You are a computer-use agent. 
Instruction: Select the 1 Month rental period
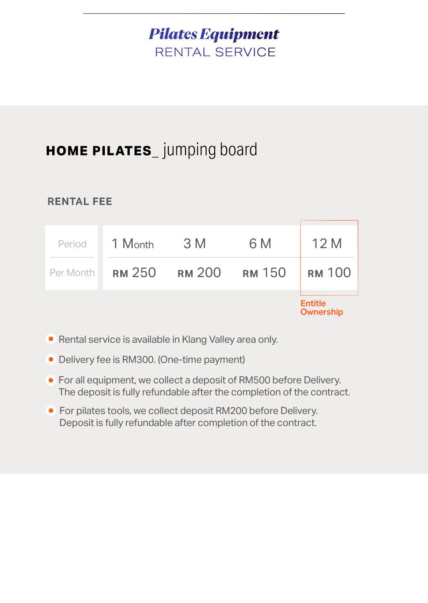click(x=133, y=243)
